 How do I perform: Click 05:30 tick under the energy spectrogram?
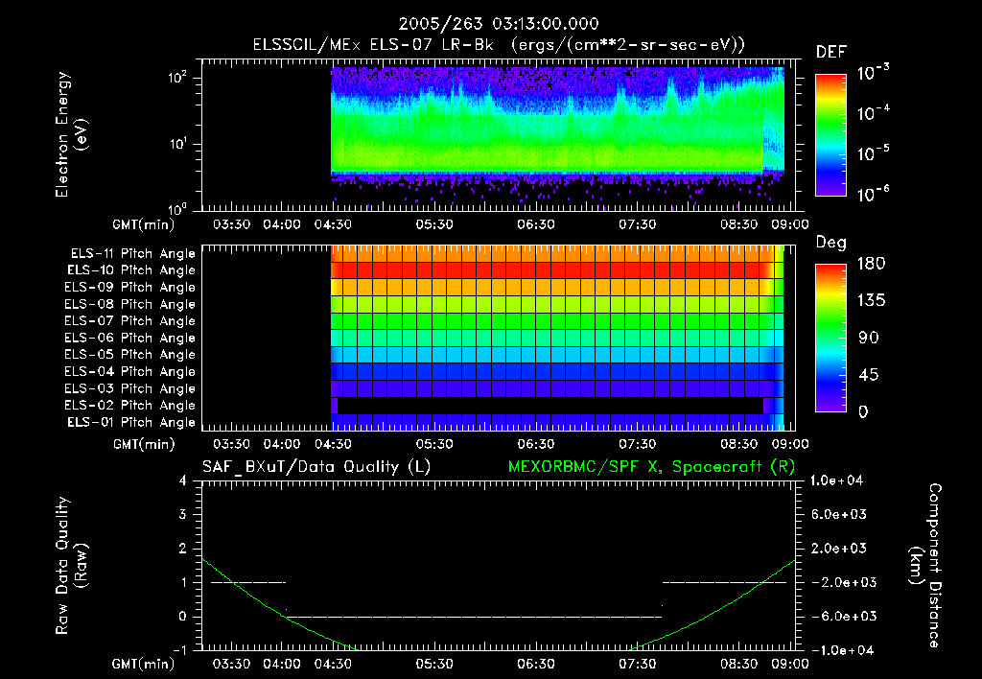pos(434,224)
